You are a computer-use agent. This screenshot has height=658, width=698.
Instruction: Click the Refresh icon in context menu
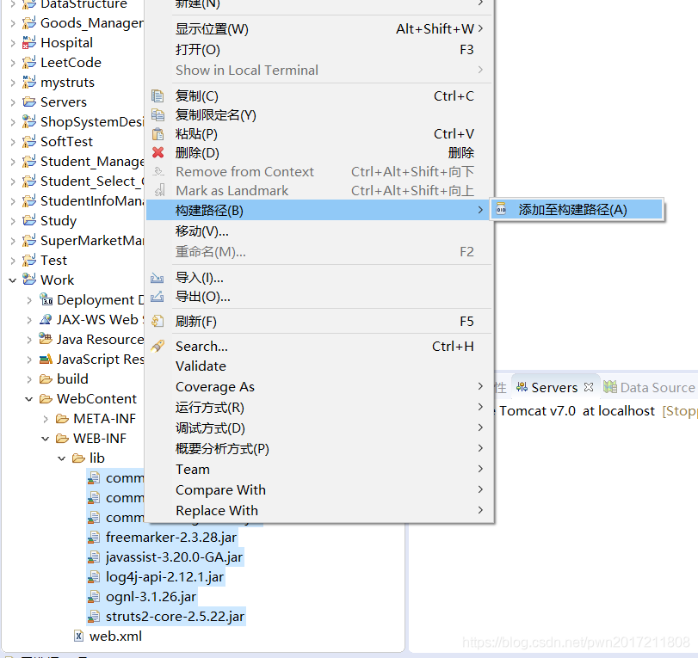[x=158, y=321]
